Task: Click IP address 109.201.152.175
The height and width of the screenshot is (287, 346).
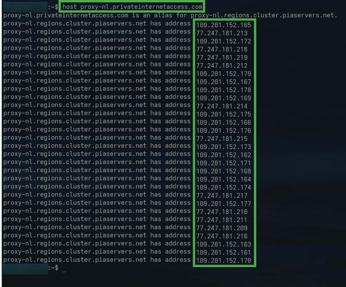Action: click(x=224, y=115)
